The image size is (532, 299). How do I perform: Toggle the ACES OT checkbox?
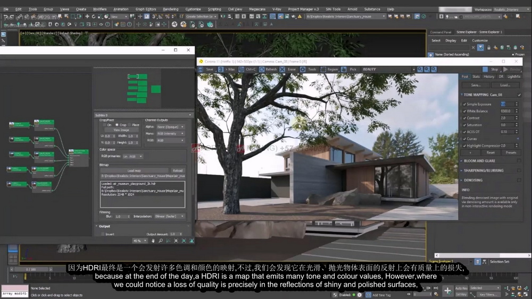pos(464,132)
